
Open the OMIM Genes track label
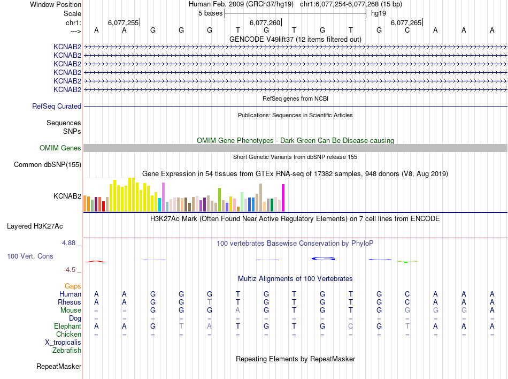pyautogui.click(x=60, y=148)
